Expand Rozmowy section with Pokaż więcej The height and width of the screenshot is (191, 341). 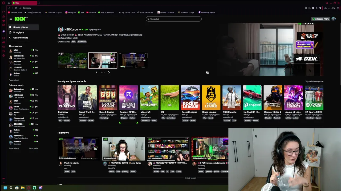(190, 178)
